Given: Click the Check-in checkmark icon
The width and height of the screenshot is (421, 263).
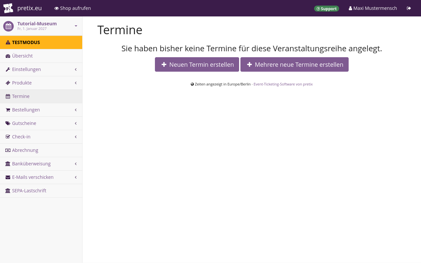Looking at the screenshot, I should [x=8, y=137].
